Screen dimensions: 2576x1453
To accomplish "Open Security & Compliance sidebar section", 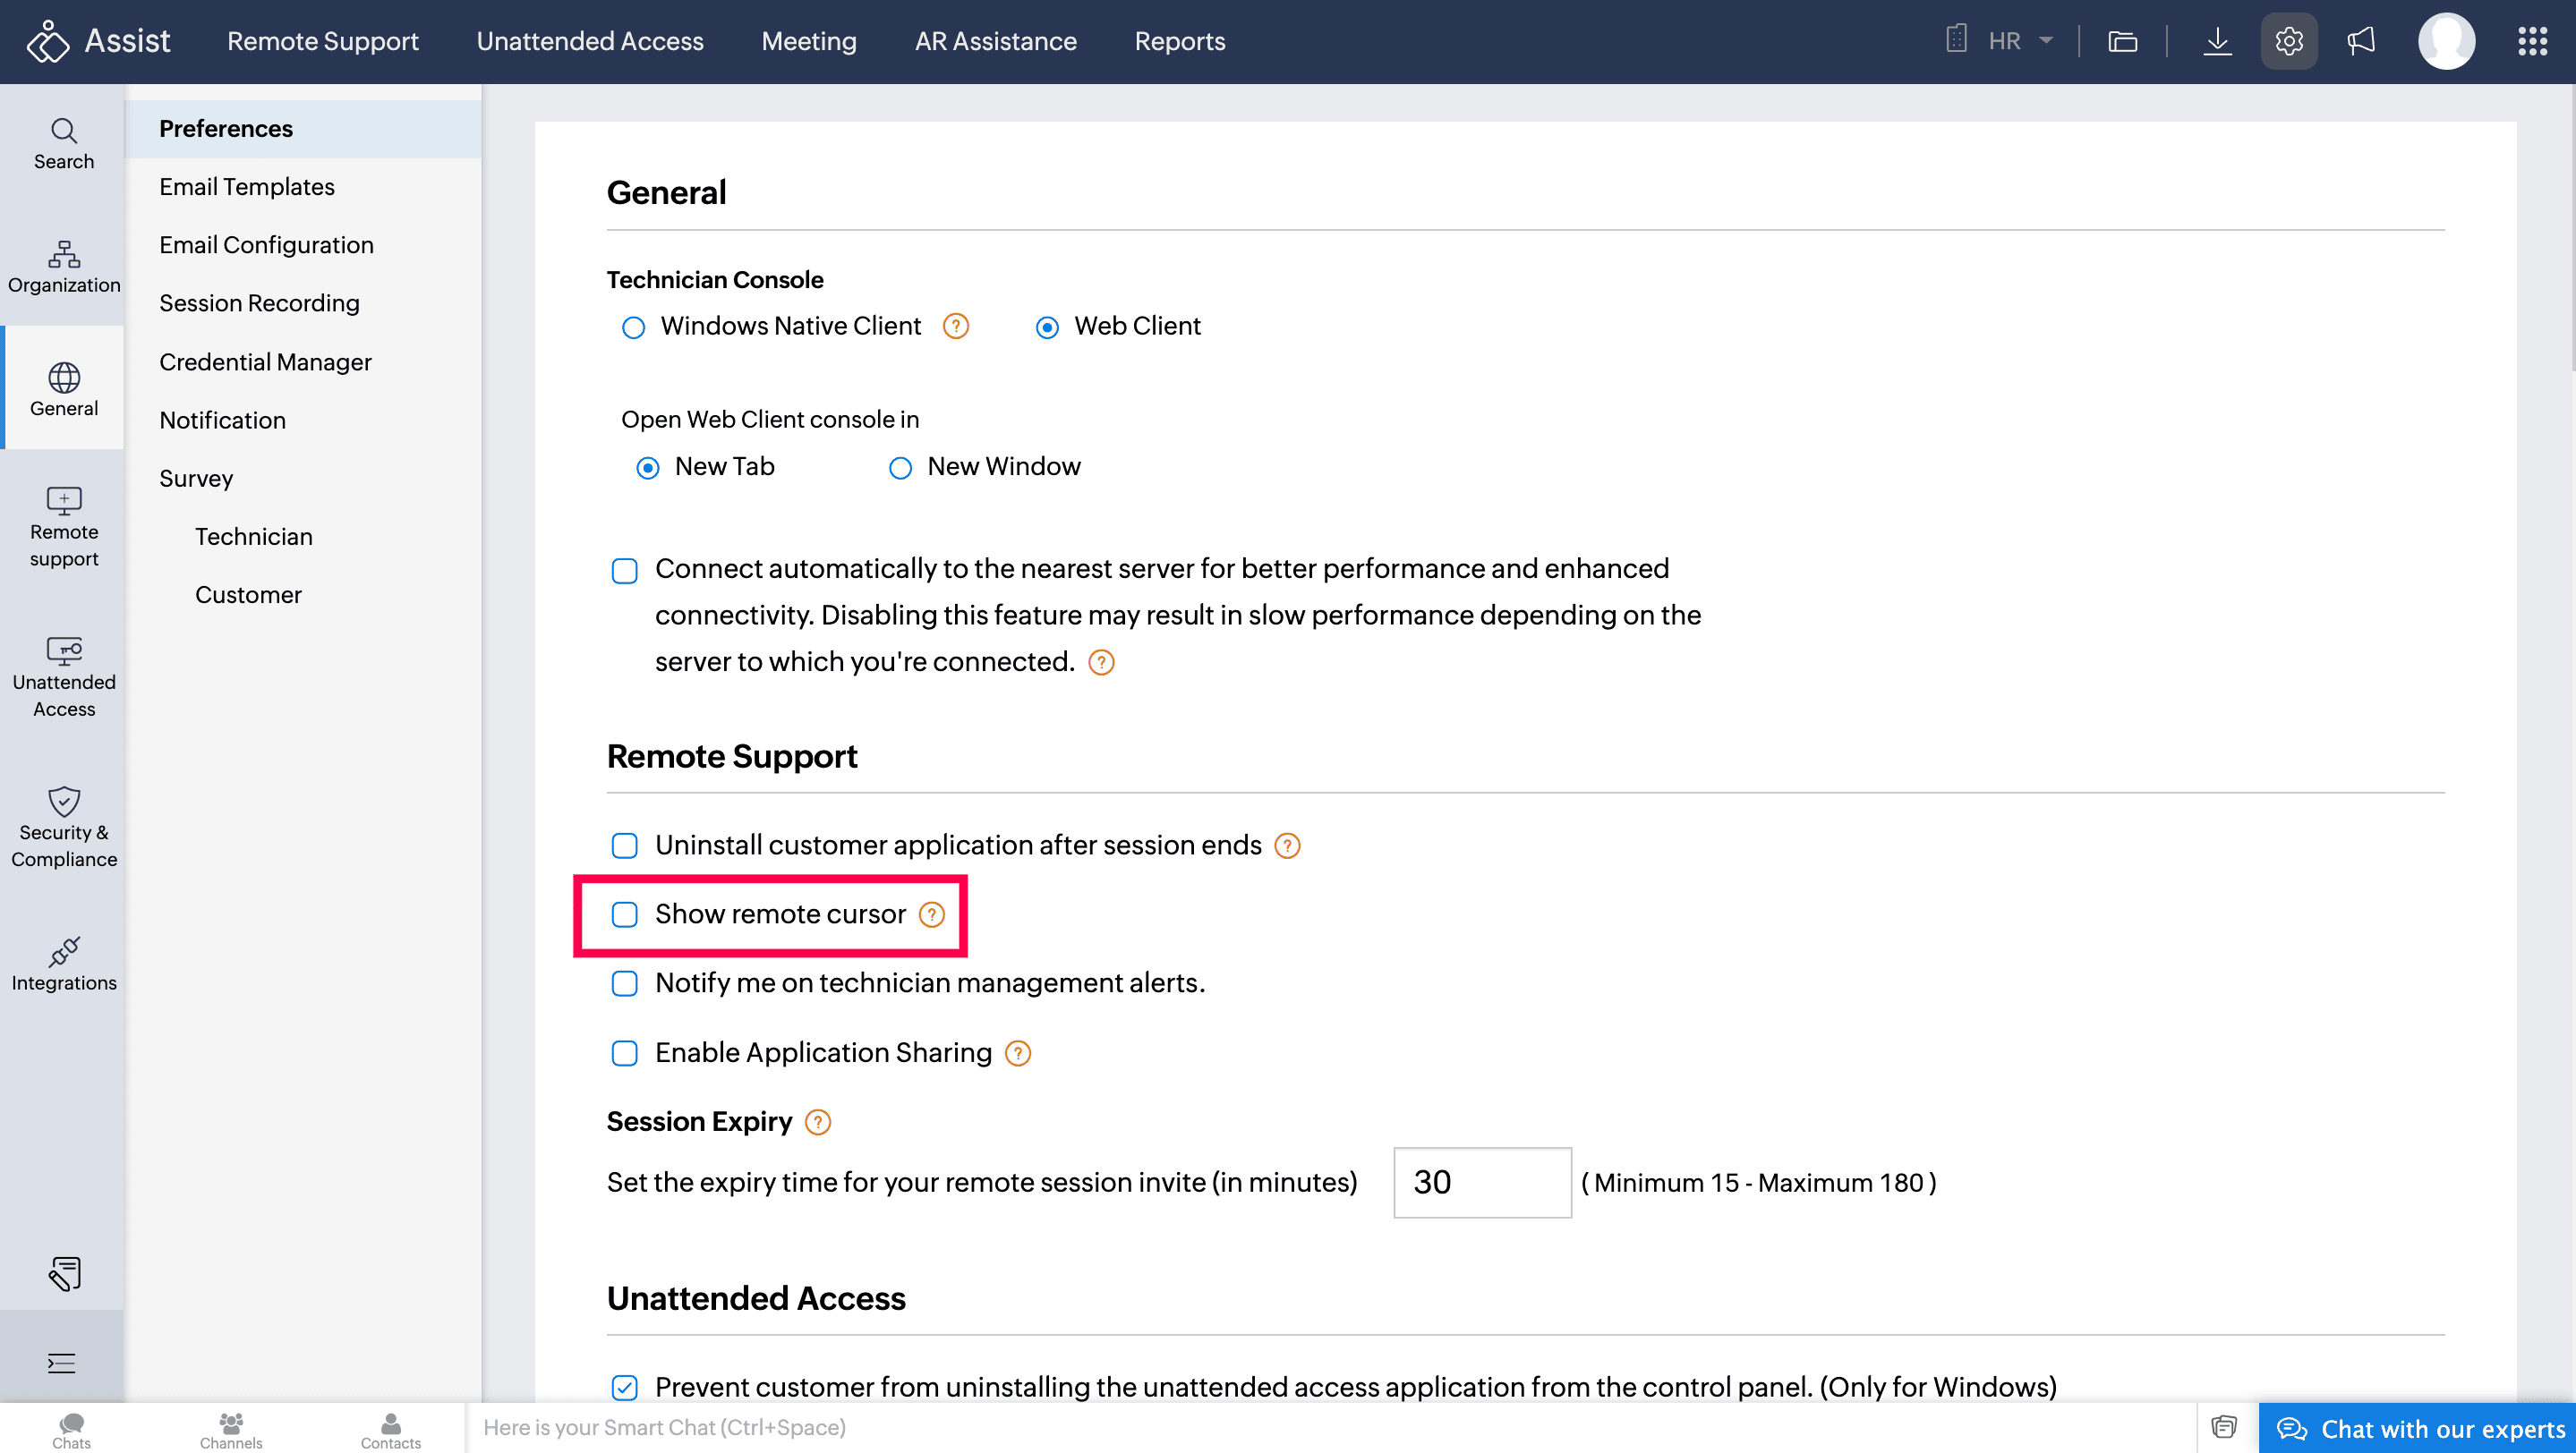I will coord(64,828).
